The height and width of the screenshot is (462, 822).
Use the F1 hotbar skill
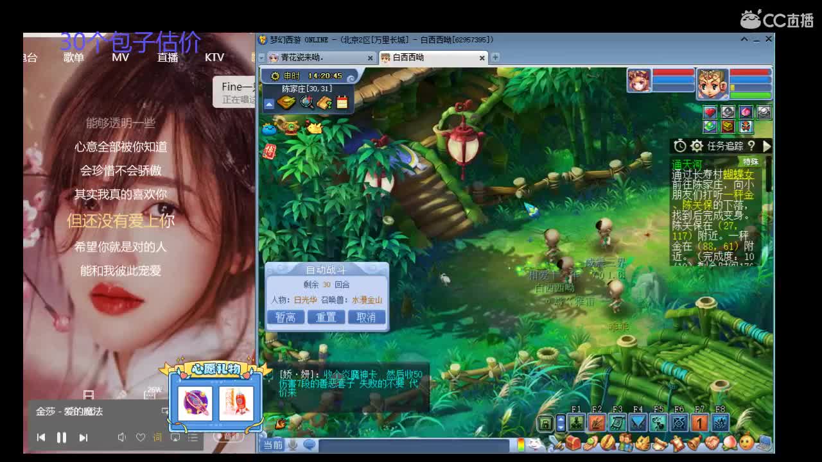pyautogui.click(x=576, y=423)
